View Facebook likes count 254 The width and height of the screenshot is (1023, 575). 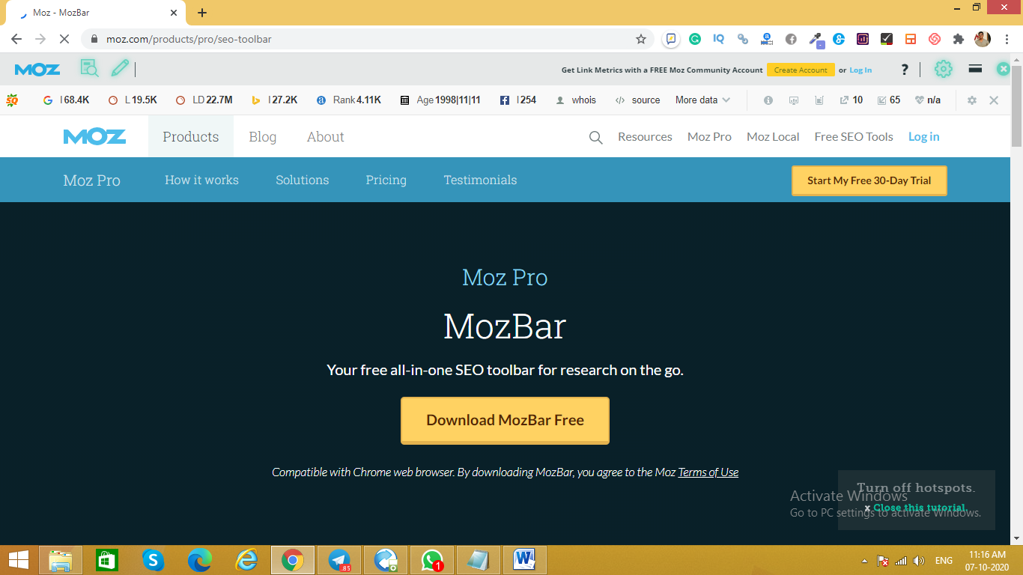(x=517, y=100)
